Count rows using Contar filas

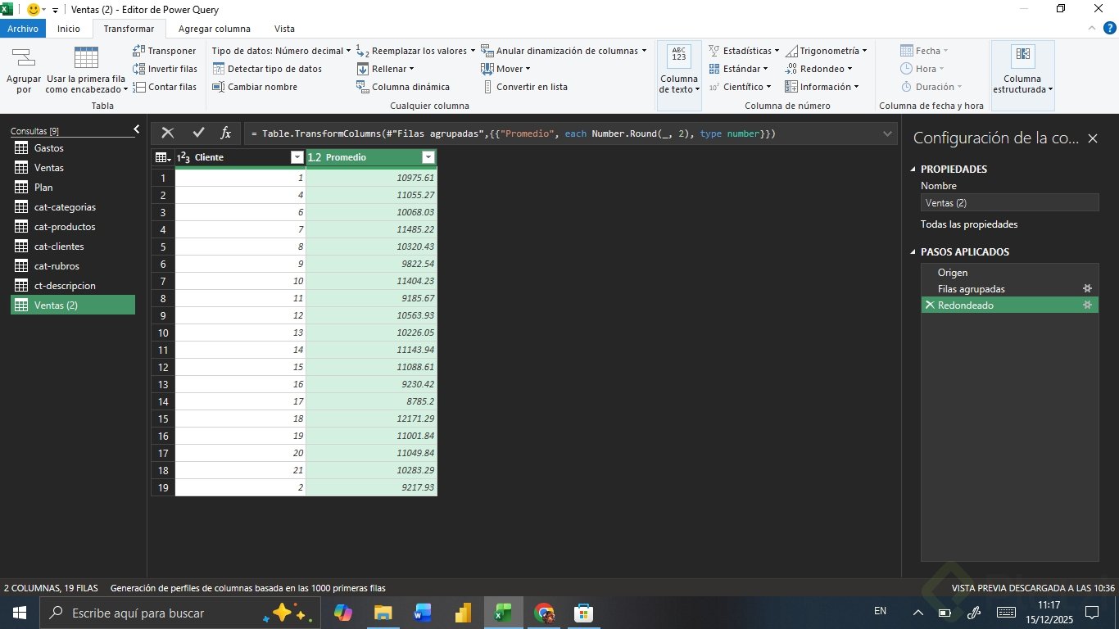pos(165,87)
